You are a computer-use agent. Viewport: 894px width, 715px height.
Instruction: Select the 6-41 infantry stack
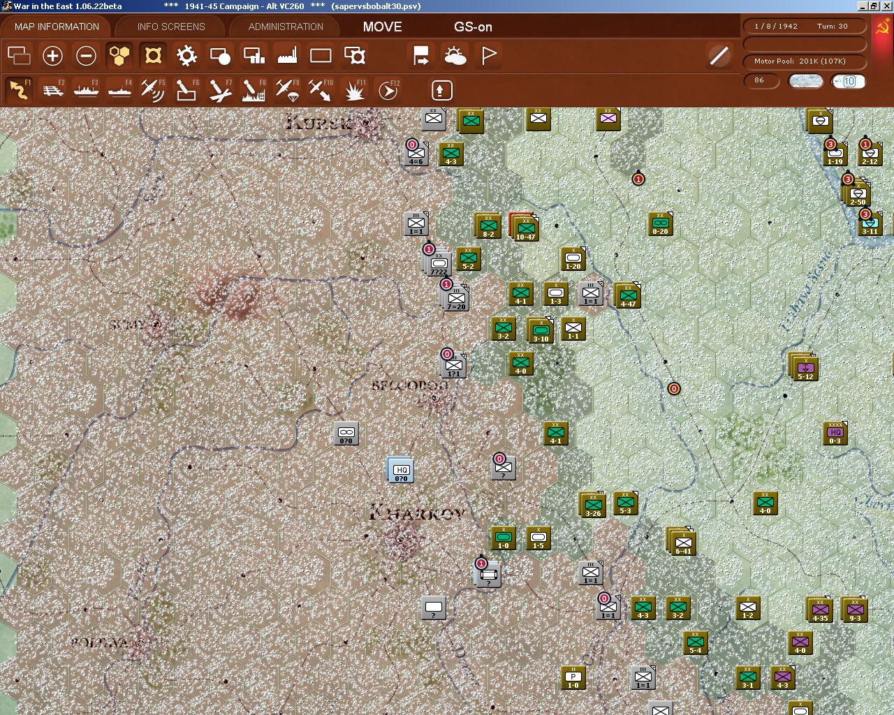(x=682, y=542)
